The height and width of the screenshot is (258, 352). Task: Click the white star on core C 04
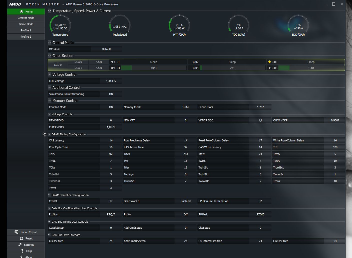click(112, 68)
